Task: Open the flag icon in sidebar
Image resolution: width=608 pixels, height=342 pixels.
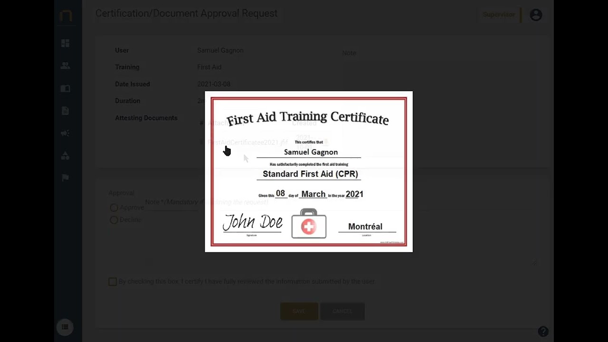Action: click(x=66, y=178)
